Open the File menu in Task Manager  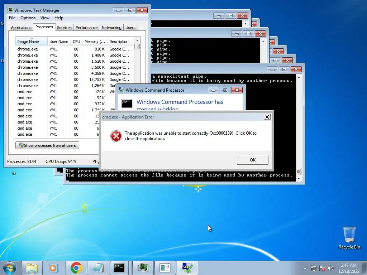[x=12, y=18]
